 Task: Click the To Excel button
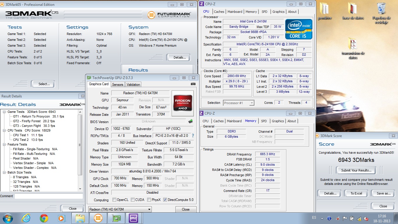pos(356,193)
